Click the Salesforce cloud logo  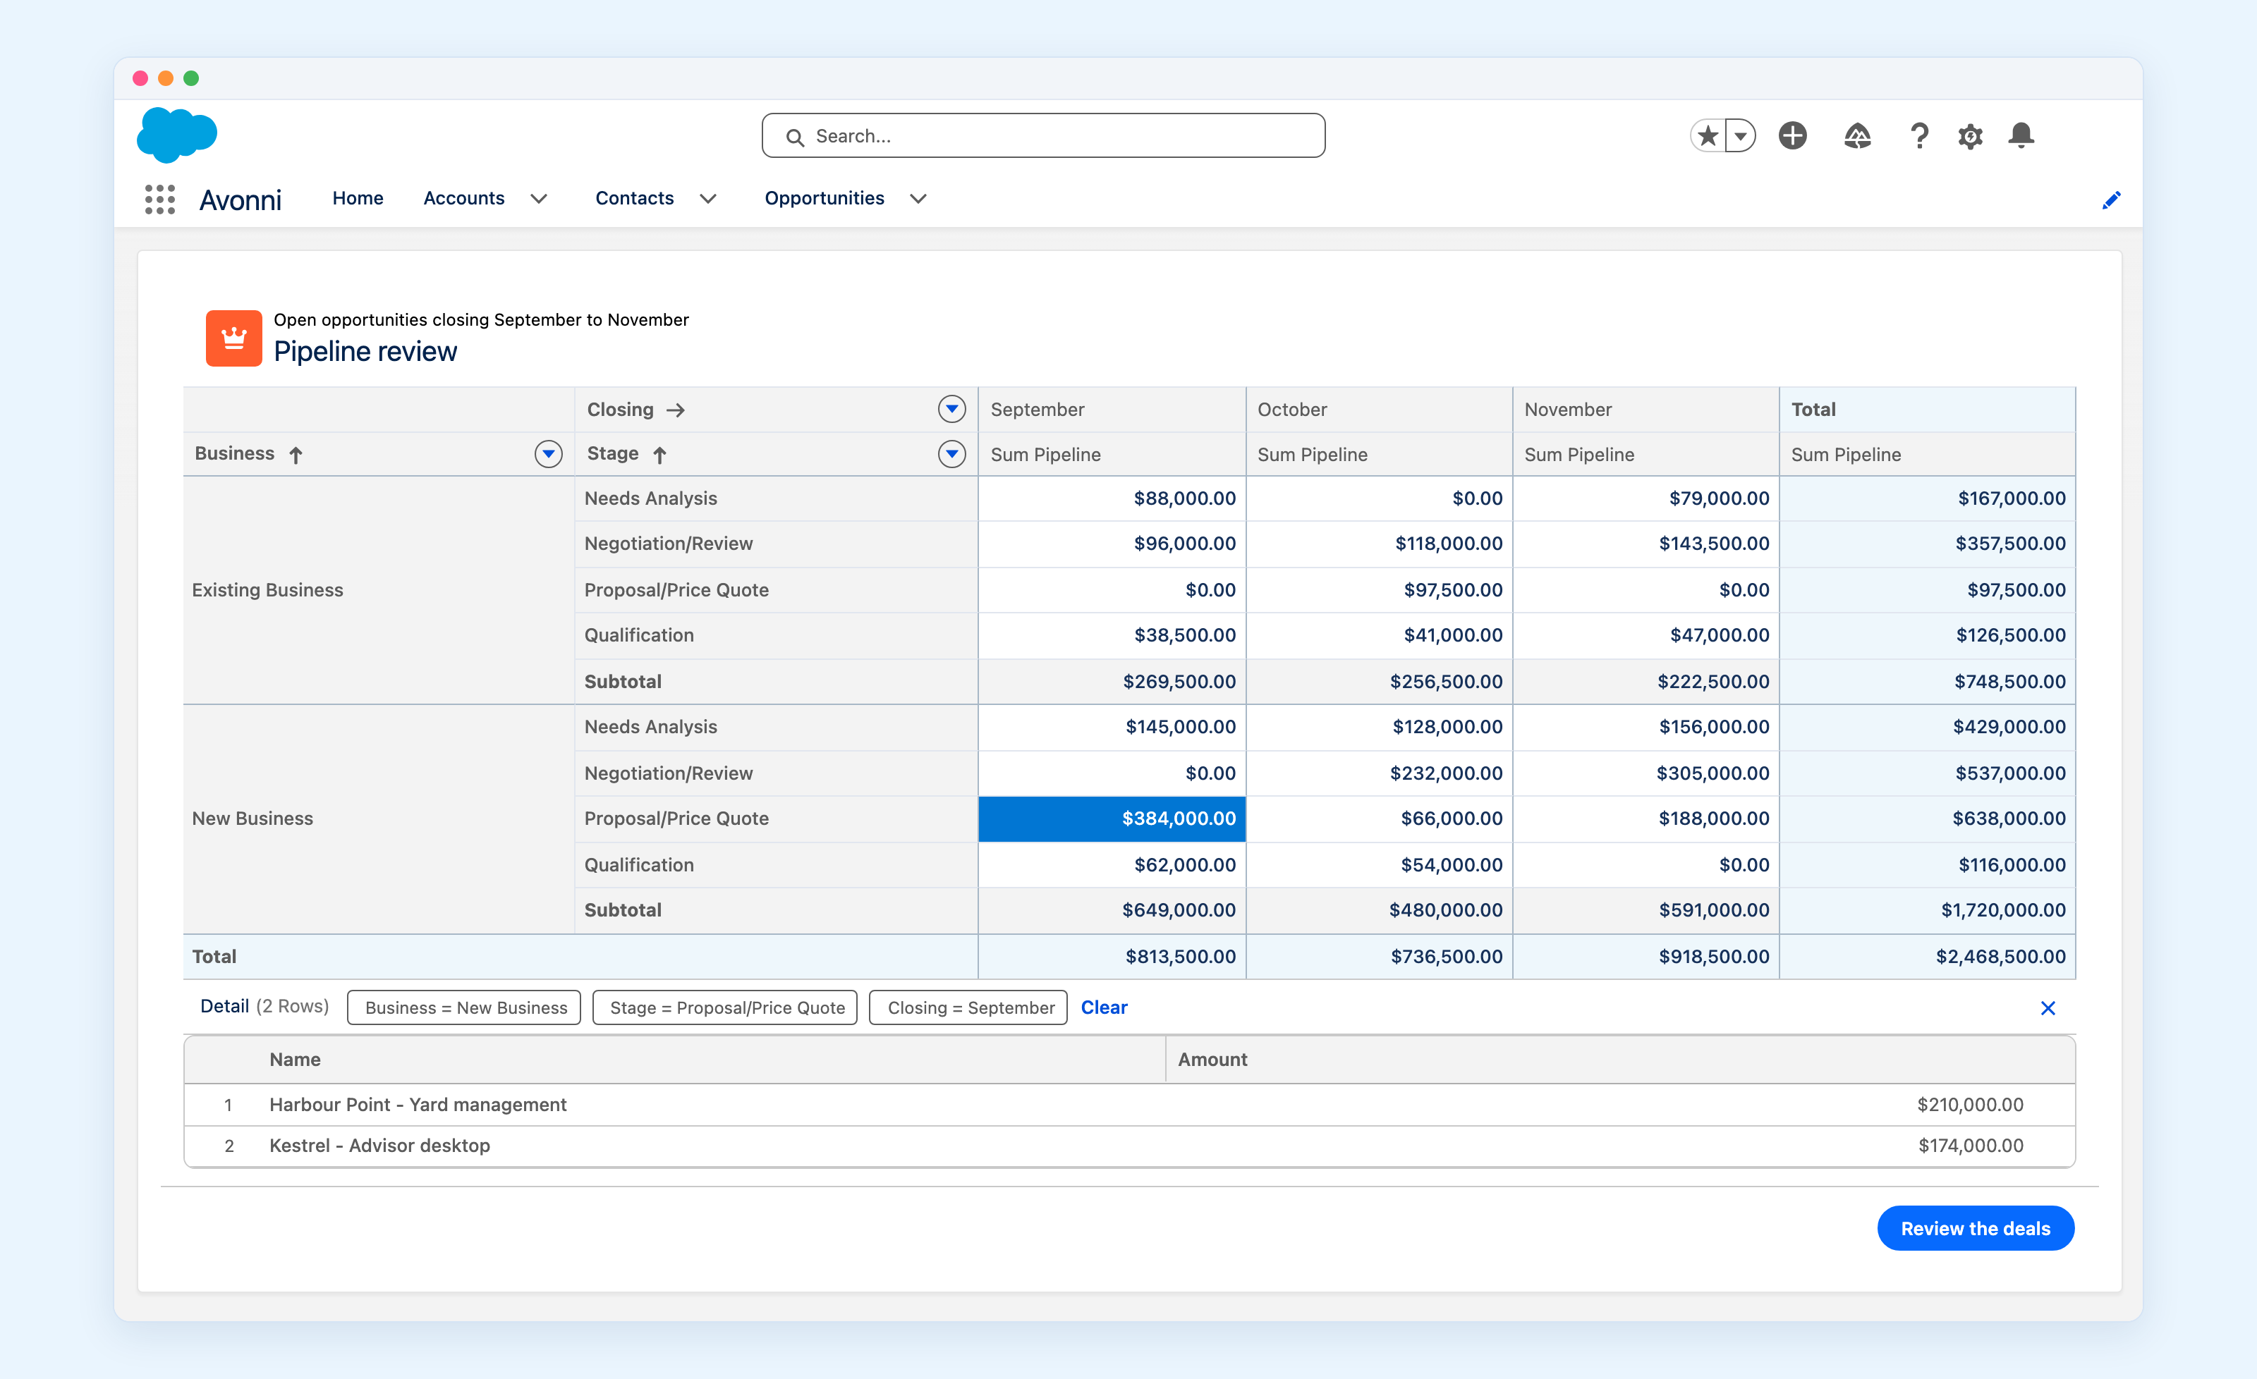177,135
